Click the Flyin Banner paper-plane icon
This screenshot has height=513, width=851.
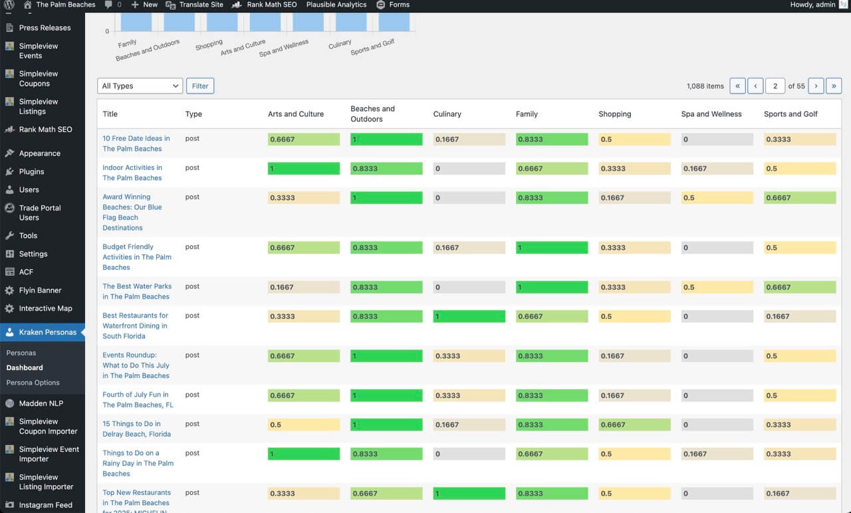(11, 290)
